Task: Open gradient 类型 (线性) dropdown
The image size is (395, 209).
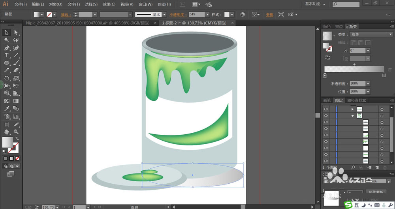Action: [x=391, y=34]
